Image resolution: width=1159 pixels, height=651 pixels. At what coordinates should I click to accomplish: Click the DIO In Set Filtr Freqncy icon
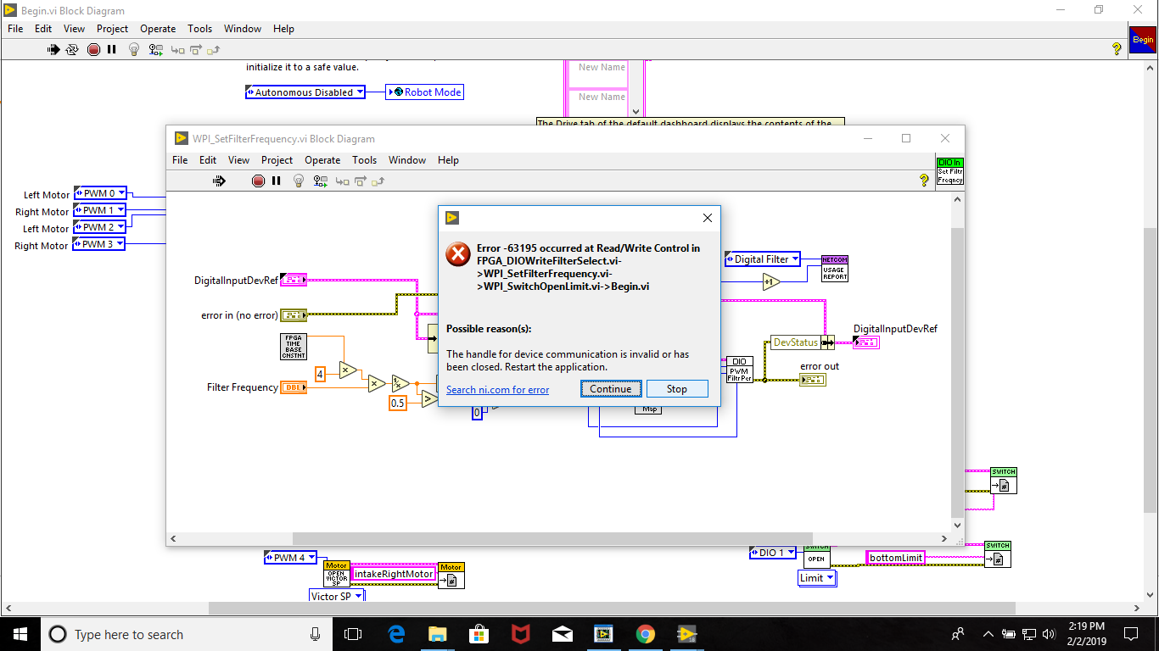point(950,170)
